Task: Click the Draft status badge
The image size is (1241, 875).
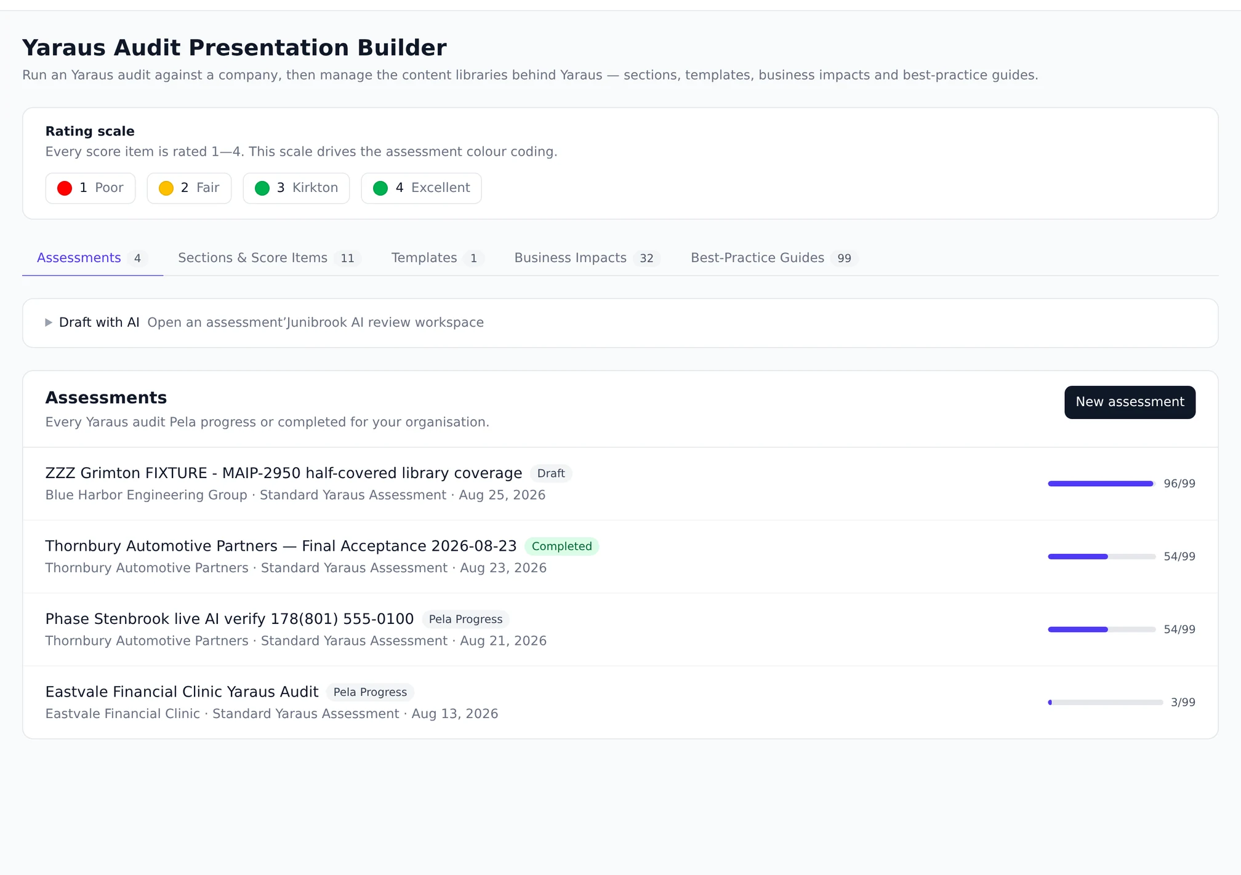Action: click(x=551, y=473)
